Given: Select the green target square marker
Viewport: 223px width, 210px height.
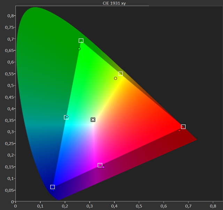Looking at the screenshot, I should click(x=81, y=41).
